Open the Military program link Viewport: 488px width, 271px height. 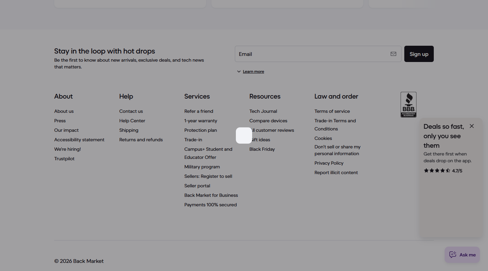tap(202, 167)
